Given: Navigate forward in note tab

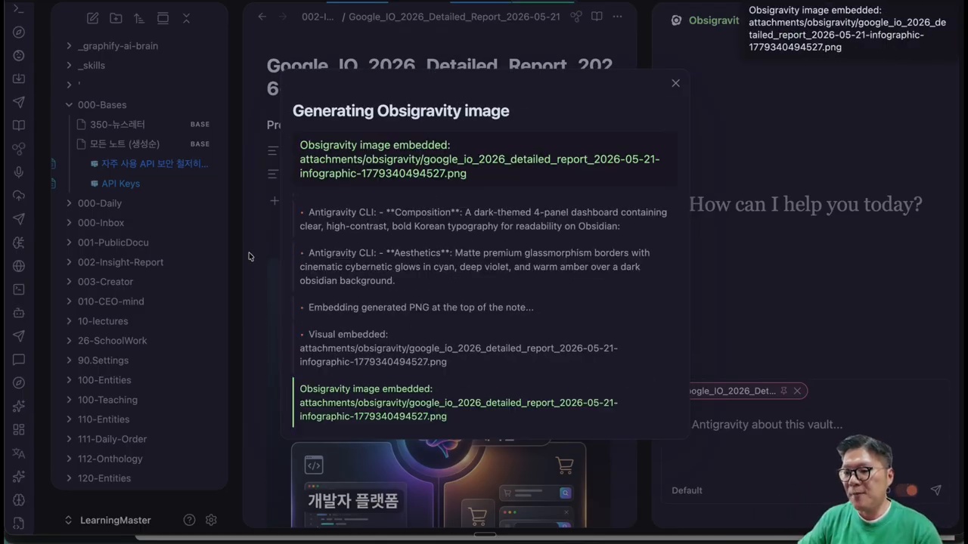Looking at the screenshot, I should pos(283,17).
